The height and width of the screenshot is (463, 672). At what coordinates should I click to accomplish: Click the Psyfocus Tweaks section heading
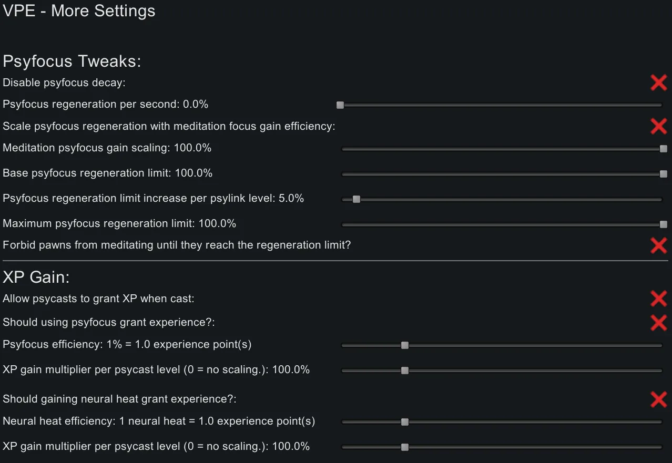[72, 61]
